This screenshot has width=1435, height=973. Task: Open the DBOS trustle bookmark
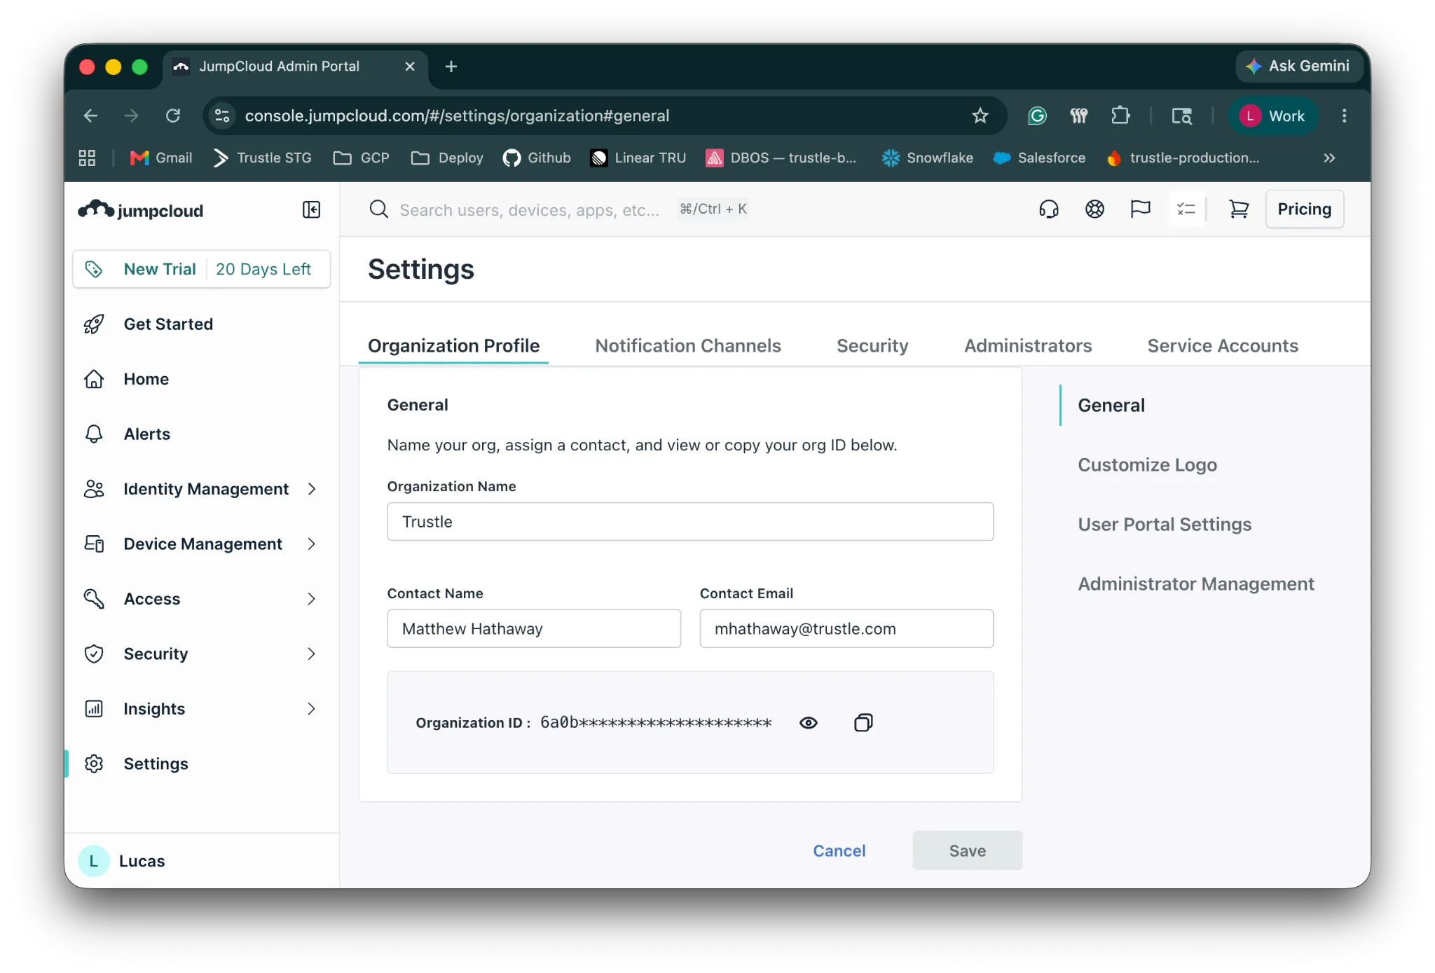click(781, 158)
